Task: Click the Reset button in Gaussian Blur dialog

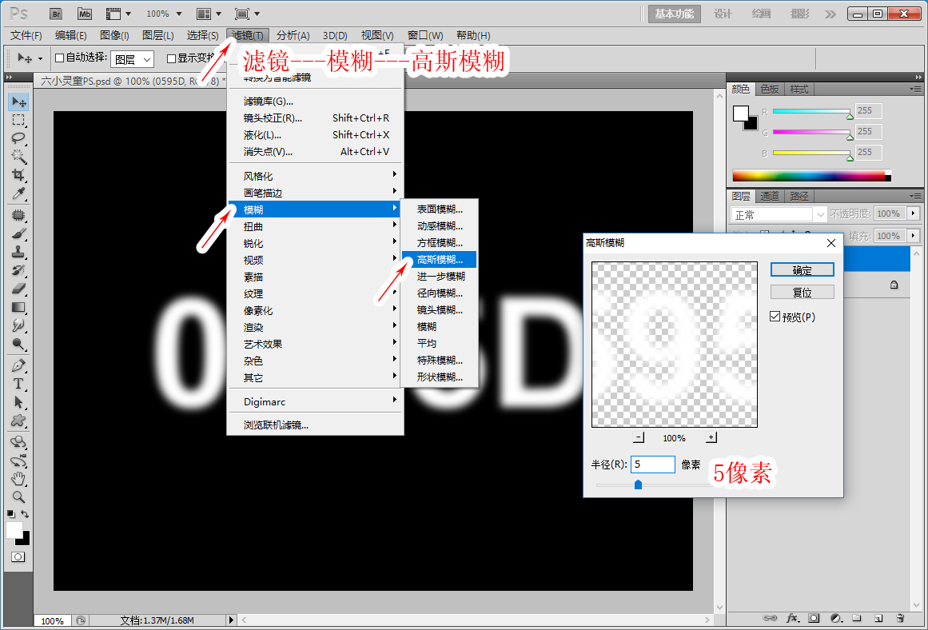Action: [802, 293]
